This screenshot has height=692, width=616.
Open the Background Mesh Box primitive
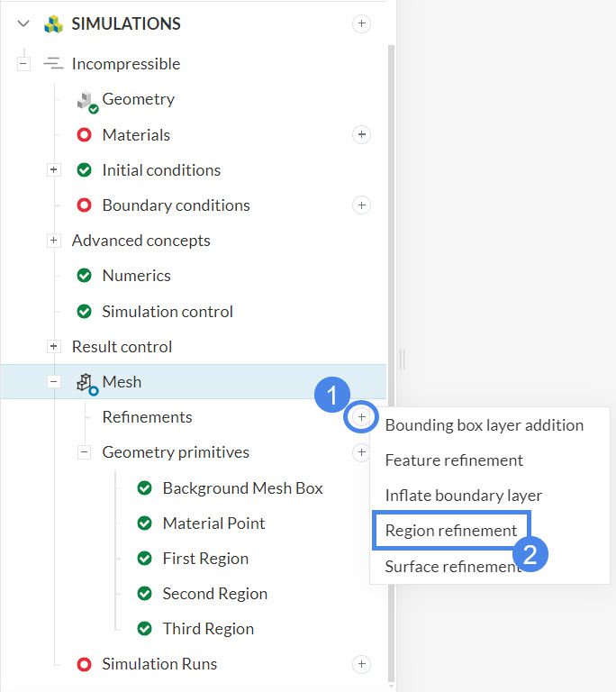241,488
